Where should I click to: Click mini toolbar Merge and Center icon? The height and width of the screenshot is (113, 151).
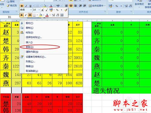point(62,15)
